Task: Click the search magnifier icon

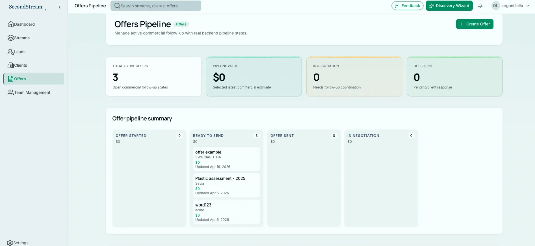Action: [x=117, y=6]
